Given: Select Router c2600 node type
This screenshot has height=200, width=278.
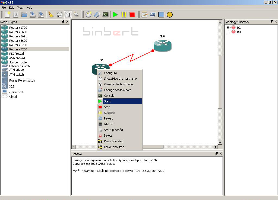Looking at the screenshot, I should click(35, 32).
